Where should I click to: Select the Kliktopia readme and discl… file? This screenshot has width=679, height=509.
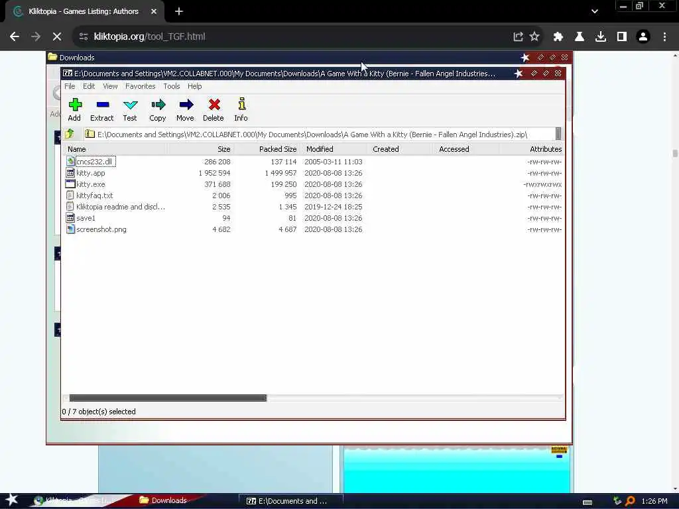(121, 207)
